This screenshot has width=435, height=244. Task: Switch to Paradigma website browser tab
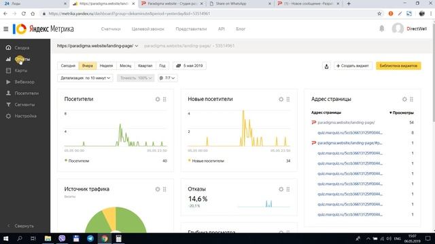pyautogui.click(x=172, y=3)
